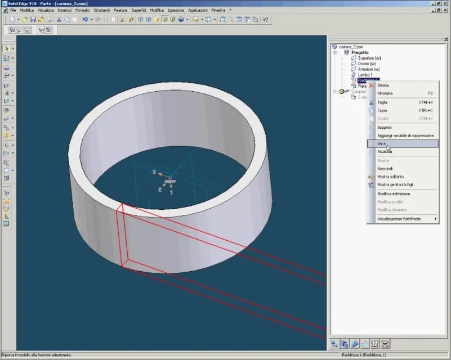Click the Lembo 1 feature icon in tree
The image size is (451, 360).
(354, 75)
